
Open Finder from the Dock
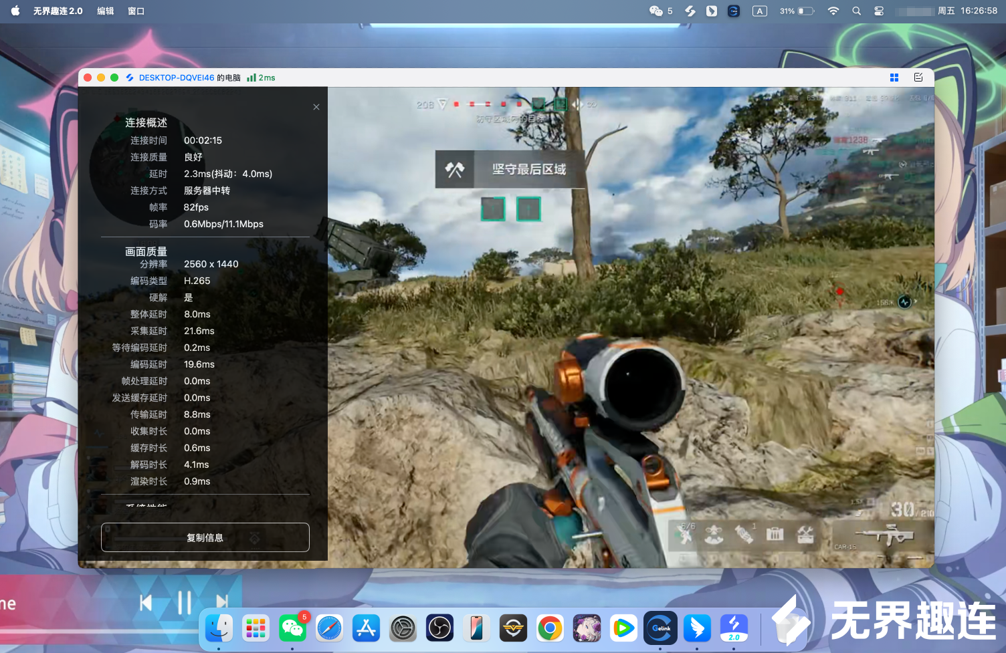(219, 628)
